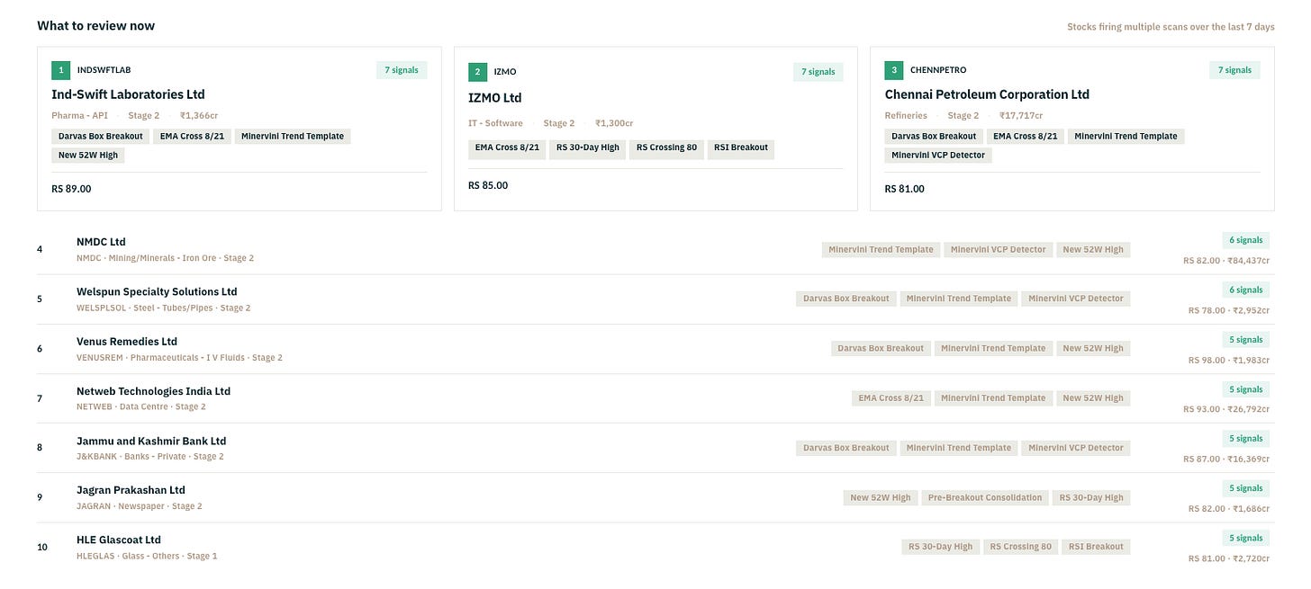
Task: Click Darvas Box Breakout tag in Venus Remedies row
Action: [881, 349]
